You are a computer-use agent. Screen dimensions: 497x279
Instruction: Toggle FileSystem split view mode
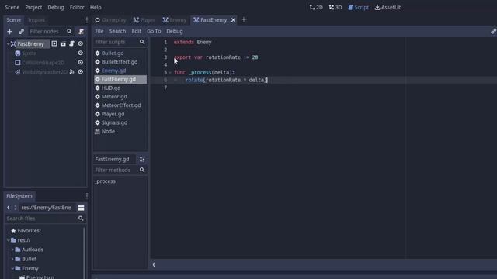(x=81, y=208)
